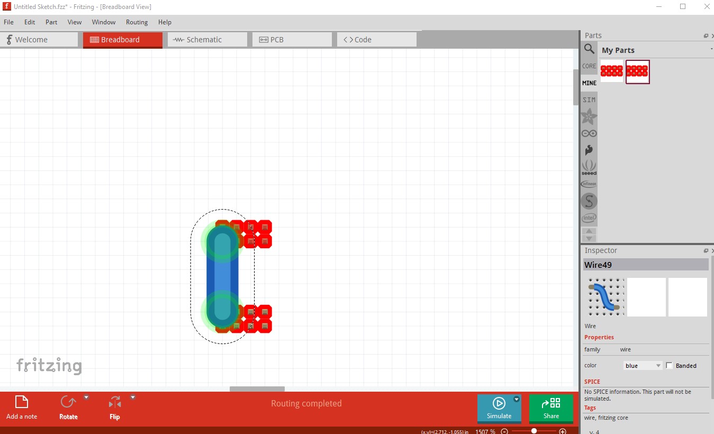
Task: Click the zoom slider handle
Action: (x=534, y=431)
